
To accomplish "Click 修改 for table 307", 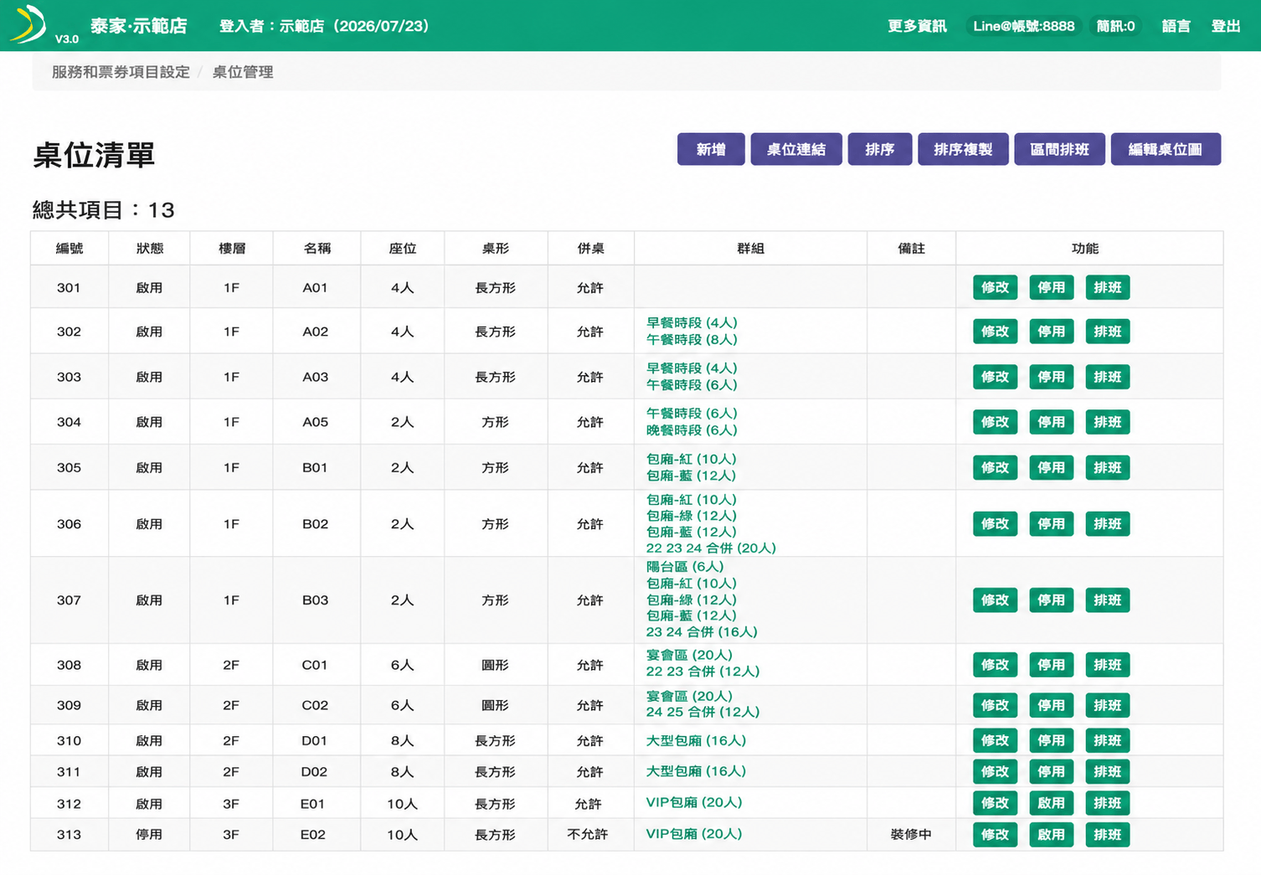I will [995, 600].
